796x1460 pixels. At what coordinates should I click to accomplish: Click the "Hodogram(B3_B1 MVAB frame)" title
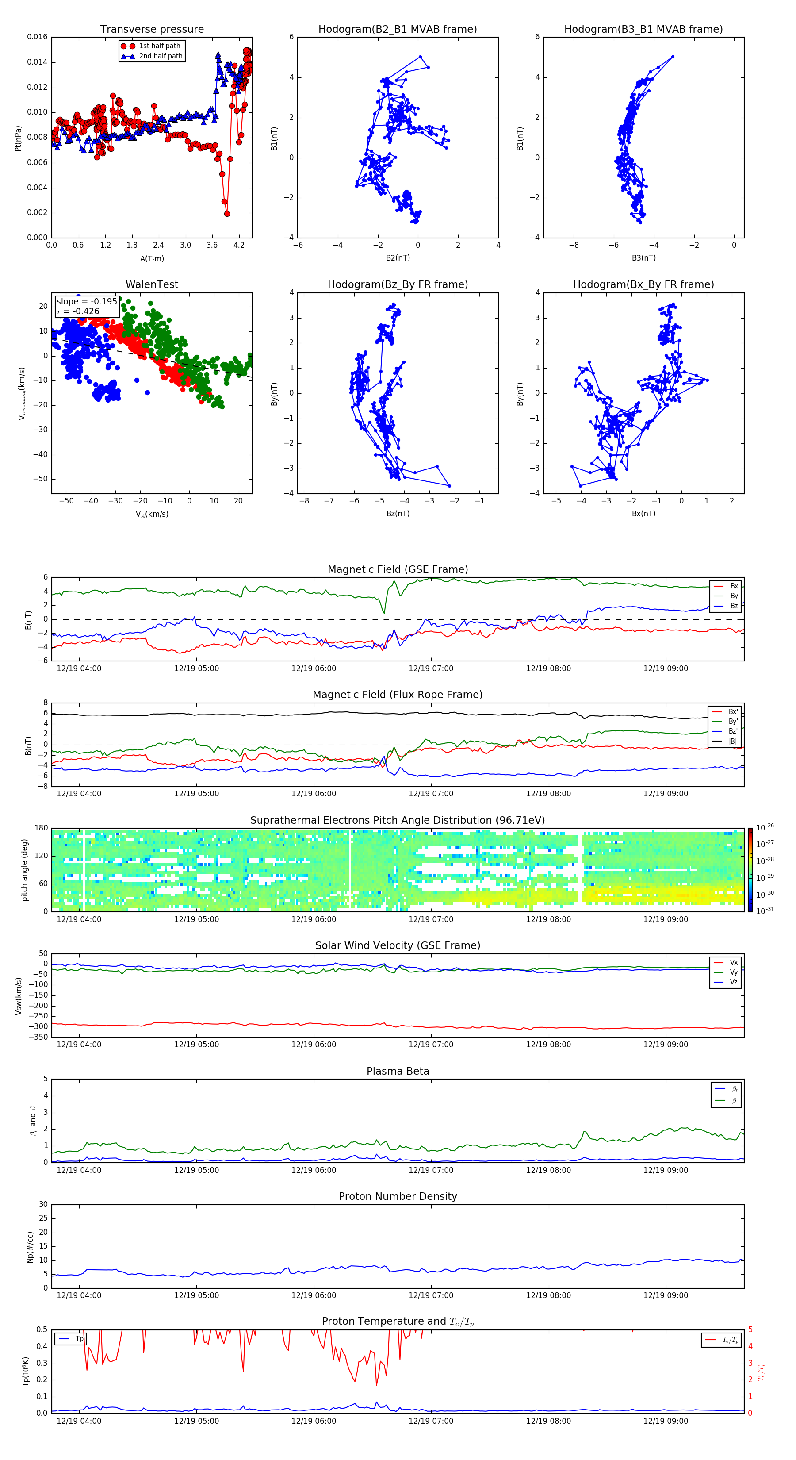(643, 29)
